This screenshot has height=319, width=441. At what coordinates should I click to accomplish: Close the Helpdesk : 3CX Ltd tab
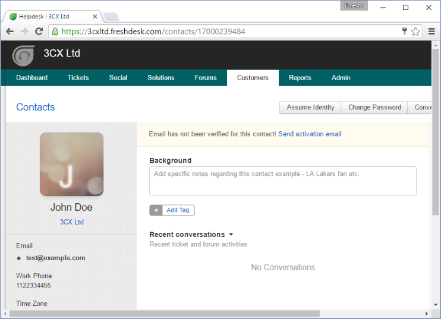click(x=95, y=17)
